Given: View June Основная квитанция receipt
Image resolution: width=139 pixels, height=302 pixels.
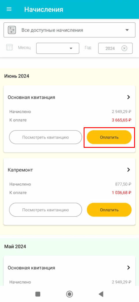Looking at the screenshot, I should click(x=46, y=137).
